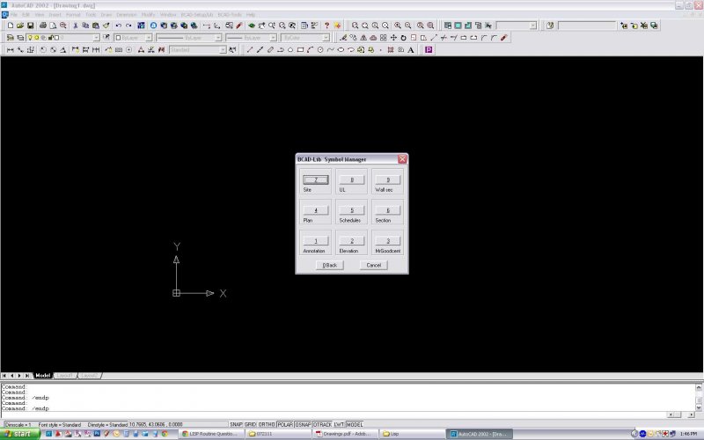Select the Multiline Text 'A' tool
This screenshot has width=704, height=440.
click(411, 50)
